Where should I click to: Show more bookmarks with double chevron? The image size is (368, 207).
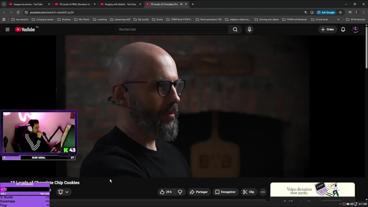pos(338,20)
